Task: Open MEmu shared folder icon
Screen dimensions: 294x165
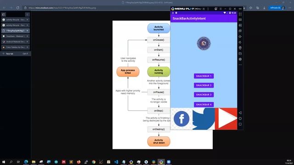Action: tap(240, 54)
